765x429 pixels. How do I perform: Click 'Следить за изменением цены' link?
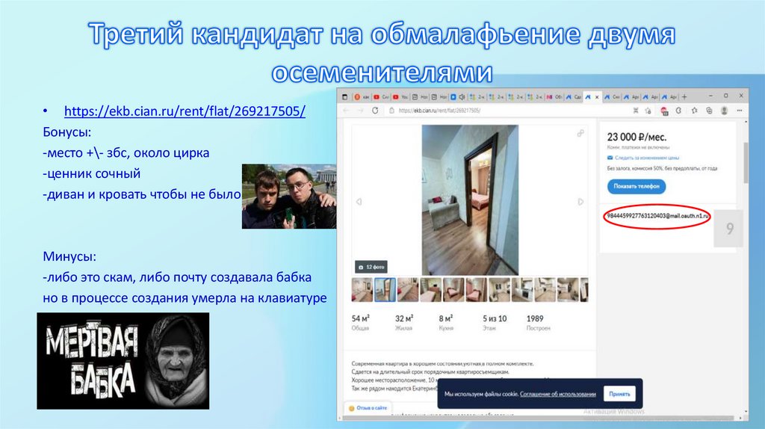[646, 158]
